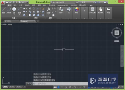The width and height of the screenshot is (125, 90).
Task: Toggle snap mode in status bar
Action: [x=61, y=87]
